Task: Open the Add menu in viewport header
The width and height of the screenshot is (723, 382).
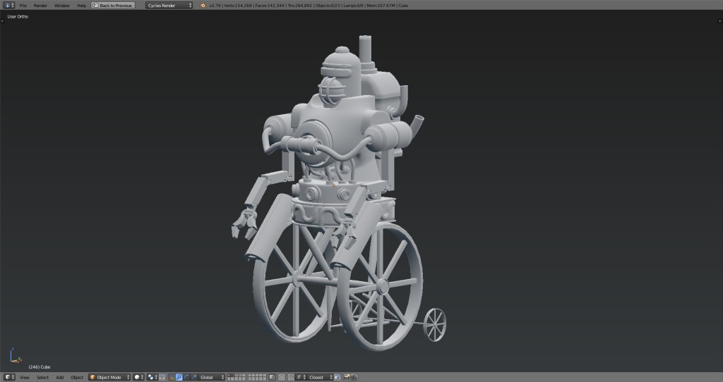Action: 59,377
